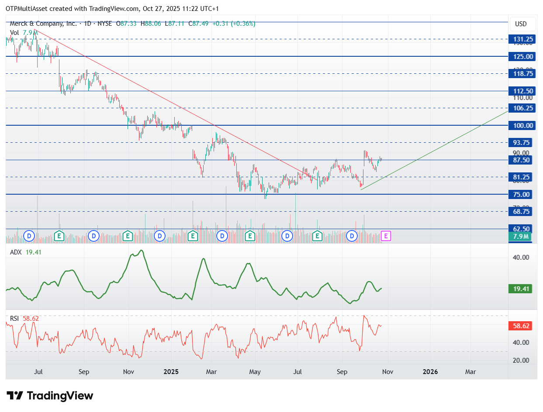Select the RSI indicator label
Image resolution: width=543 pixels, height=412 pixels.
(x=14, y=319)
